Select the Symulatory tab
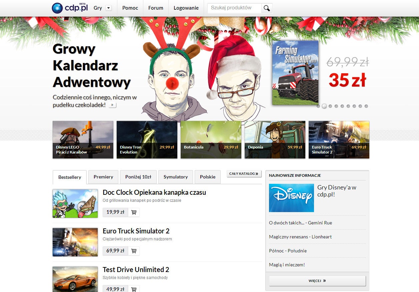 176,177
